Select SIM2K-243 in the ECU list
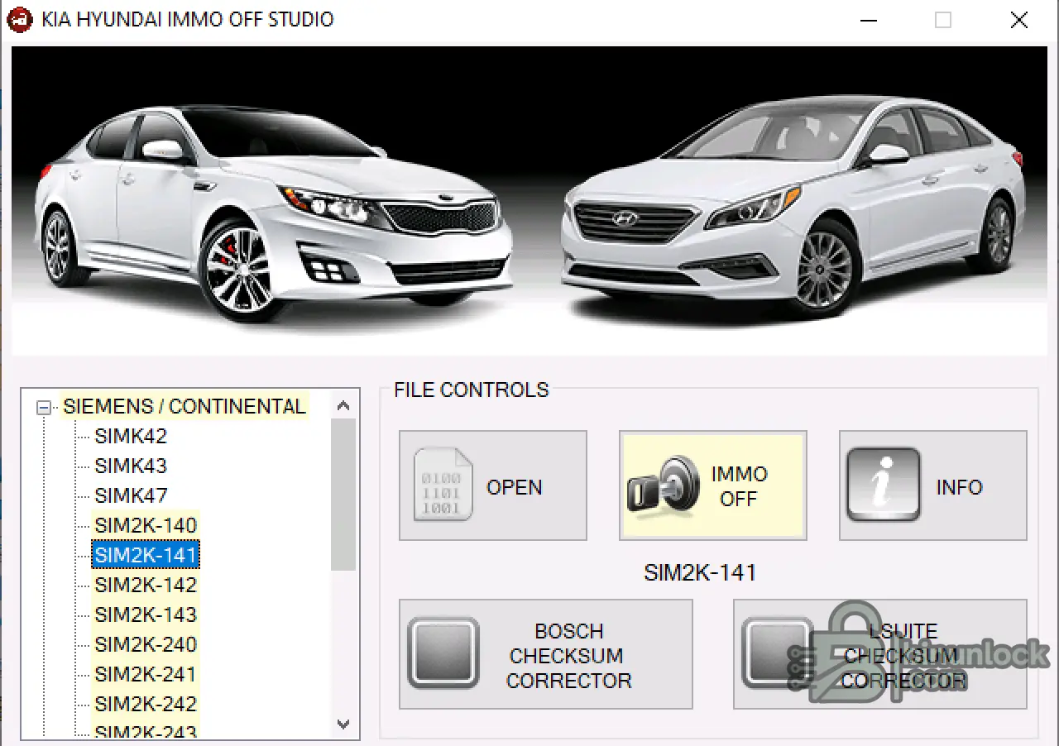Image resolution: width=1059 pixels, height=746 pixels. (x=146, y=731)
